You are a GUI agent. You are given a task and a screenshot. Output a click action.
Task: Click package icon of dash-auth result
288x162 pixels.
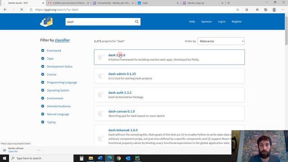pyautogui.click(x=101, y=94)
